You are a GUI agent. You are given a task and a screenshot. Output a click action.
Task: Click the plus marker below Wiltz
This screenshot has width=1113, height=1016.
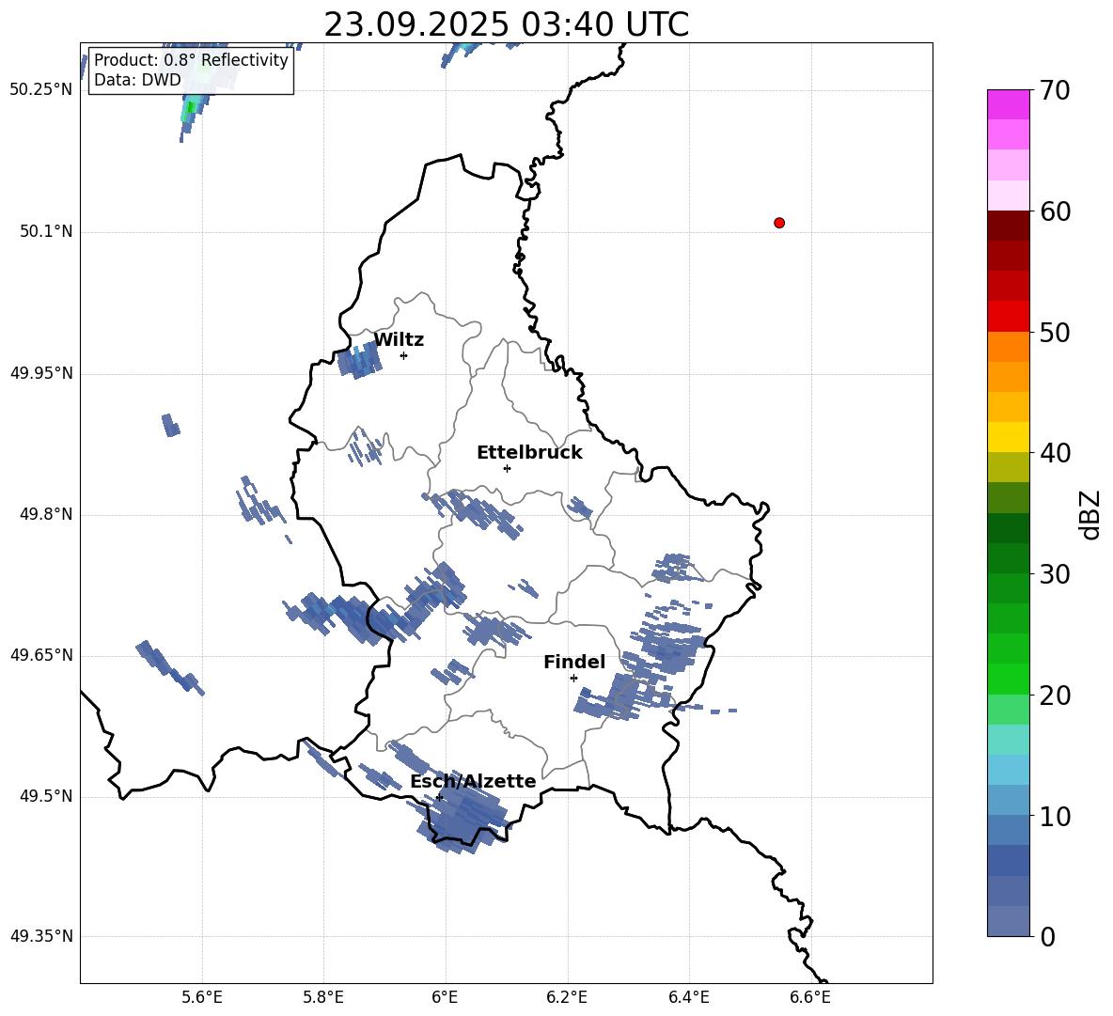pyautogui.click(x=404, y=355)
